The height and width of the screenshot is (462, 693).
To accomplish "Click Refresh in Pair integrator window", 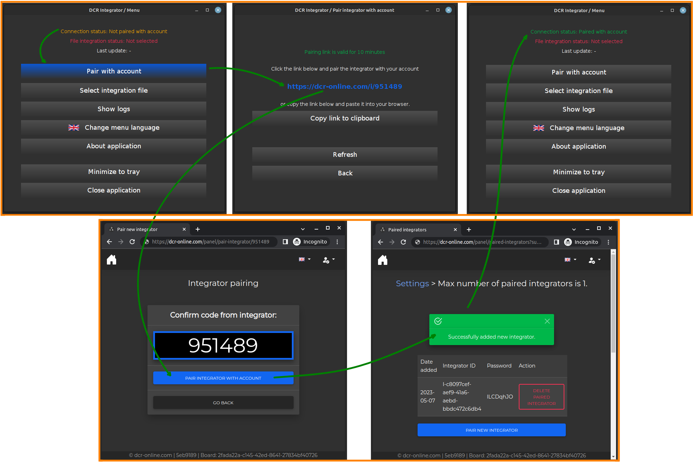I will coord(345,155).
